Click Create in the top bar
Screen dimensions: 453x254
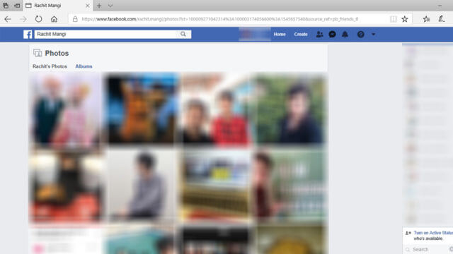301,35
